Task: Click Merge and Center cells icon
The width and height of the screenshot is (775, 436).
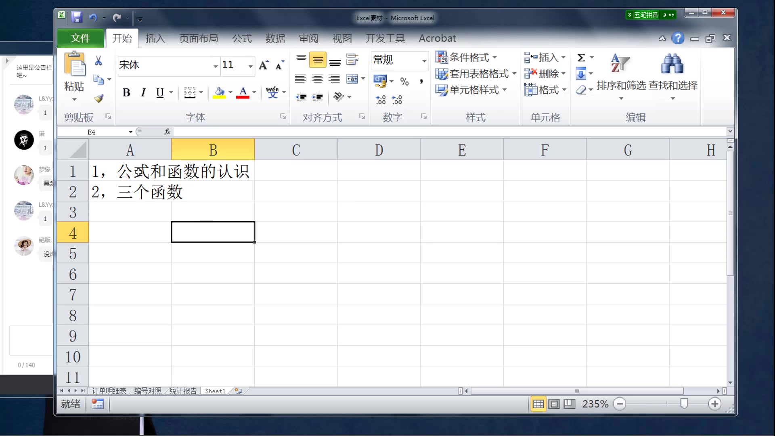Action: point(352,79)
